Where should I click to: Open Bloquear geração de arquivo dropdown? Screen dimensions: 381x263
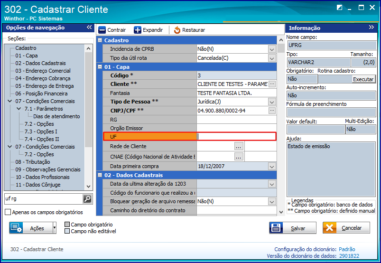coord(272,201)
